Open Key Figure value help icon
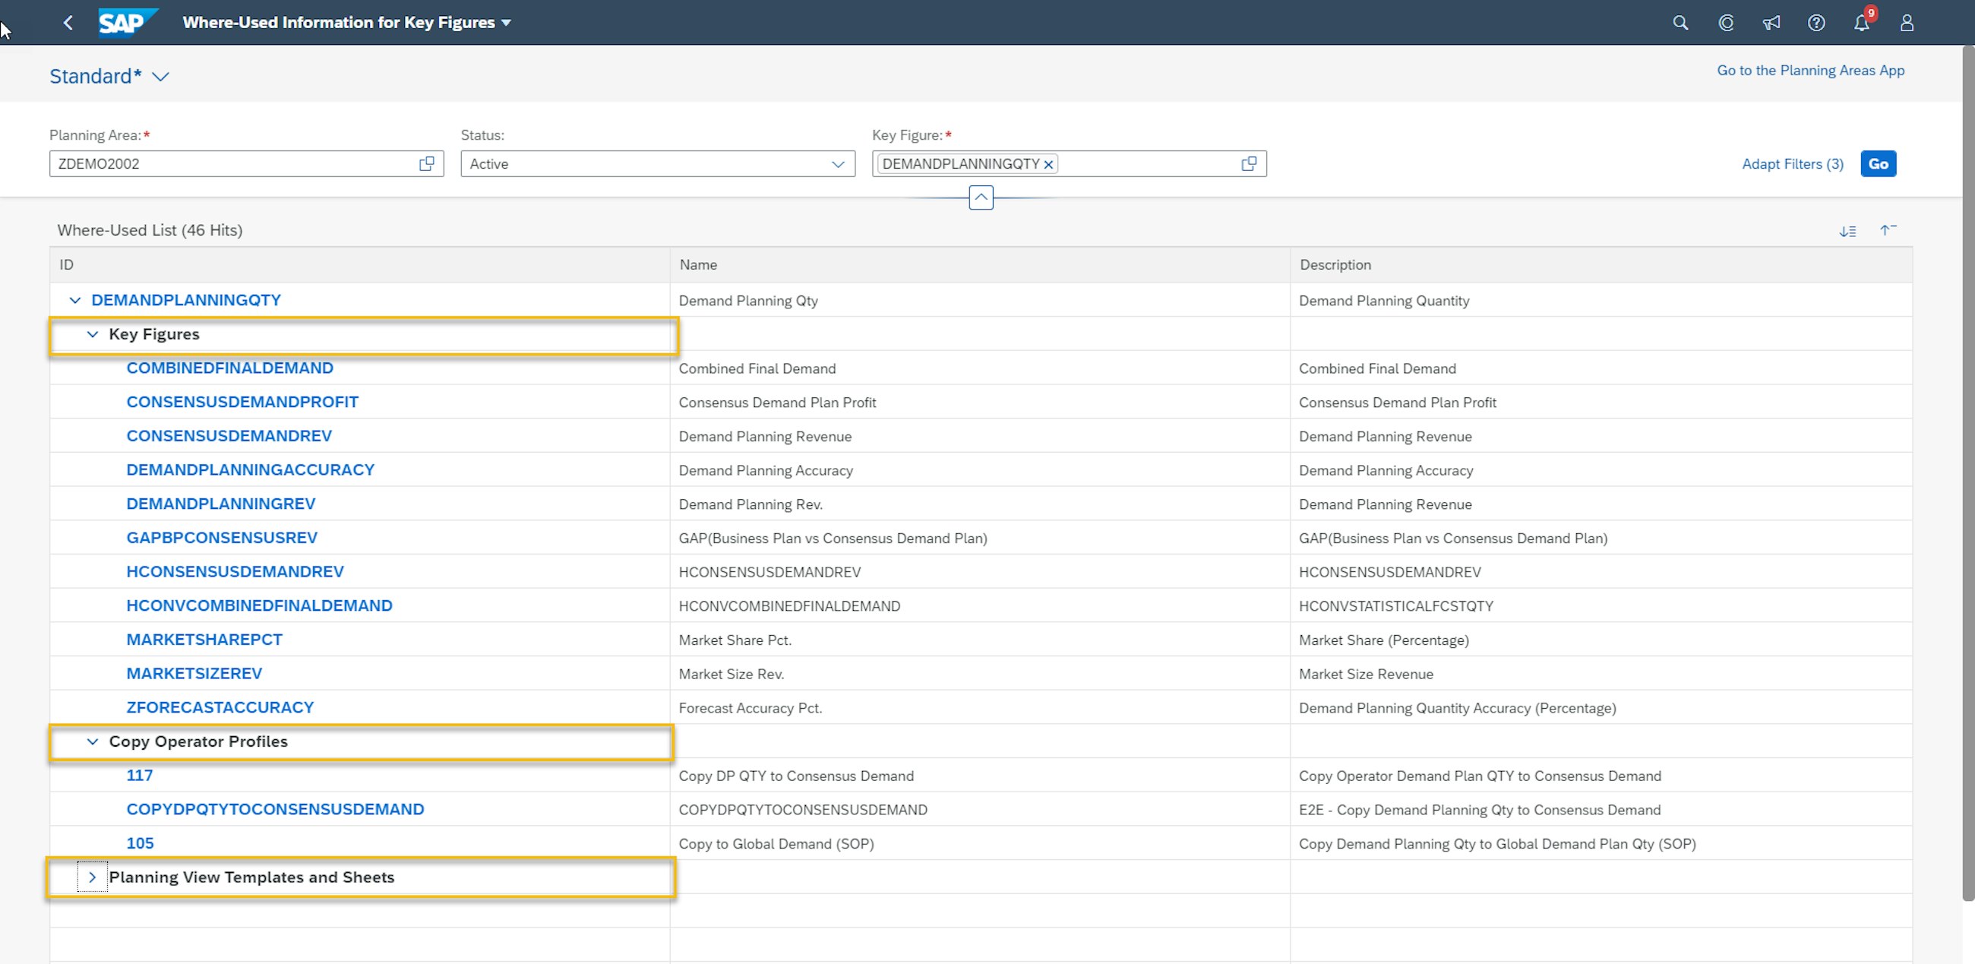This screenshot has height=964, width=1975. point(1248,163)
